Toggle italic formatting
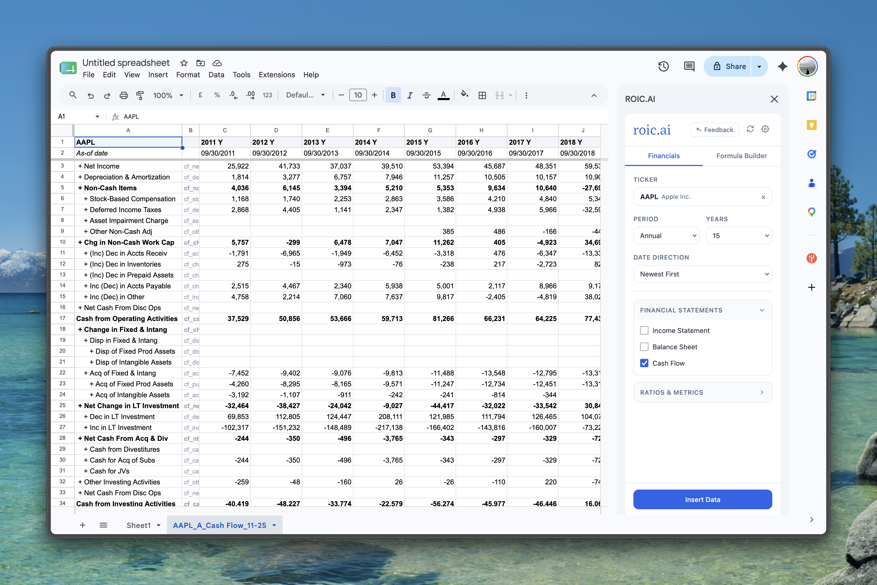The height and width of the screenshot is (585, 877). 410,95
